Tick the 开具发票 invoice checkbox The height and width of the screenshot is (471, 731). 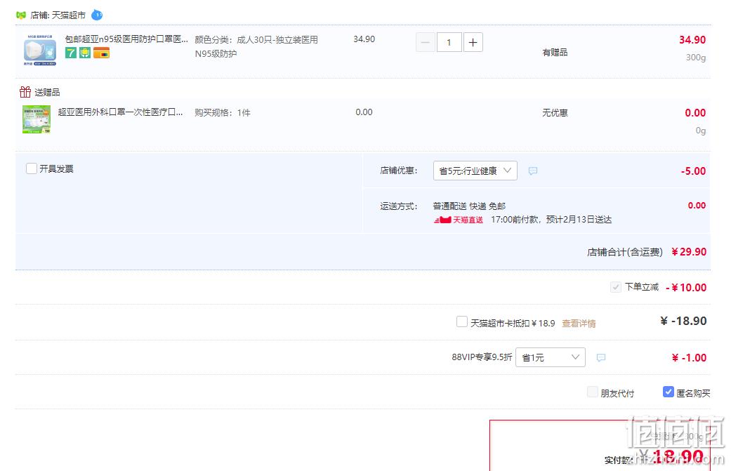pyautogui.click(x=32, y=168)
